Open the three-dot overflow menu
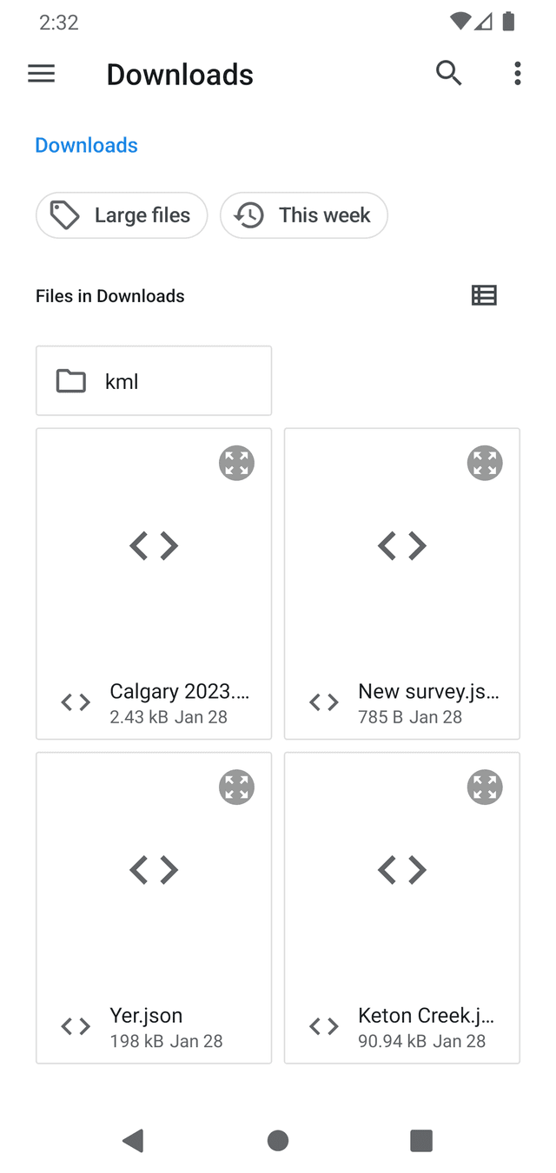556x1173 pixels. coord(518,74)
